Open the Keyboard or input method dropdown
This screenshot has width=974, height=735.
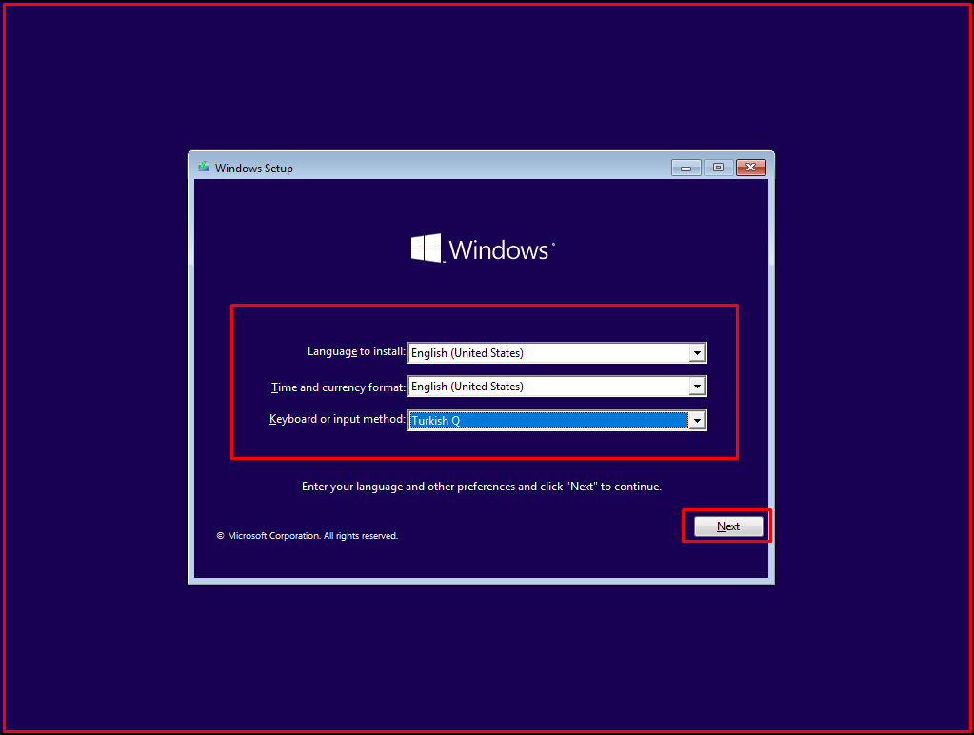coord(557,421)
